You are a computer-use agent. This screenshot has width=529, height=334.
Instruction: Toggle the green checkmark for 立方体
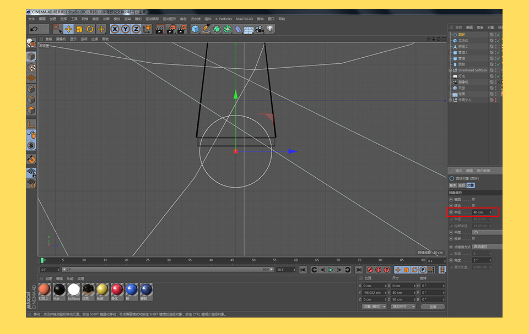click(x=498, y=41)
